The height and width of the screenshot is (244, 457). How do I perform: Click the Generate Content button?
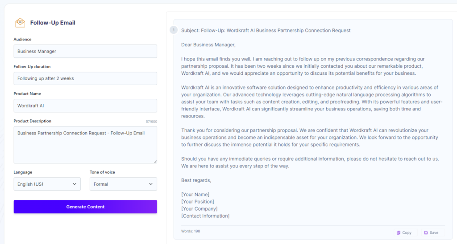(x=85, y=207)
